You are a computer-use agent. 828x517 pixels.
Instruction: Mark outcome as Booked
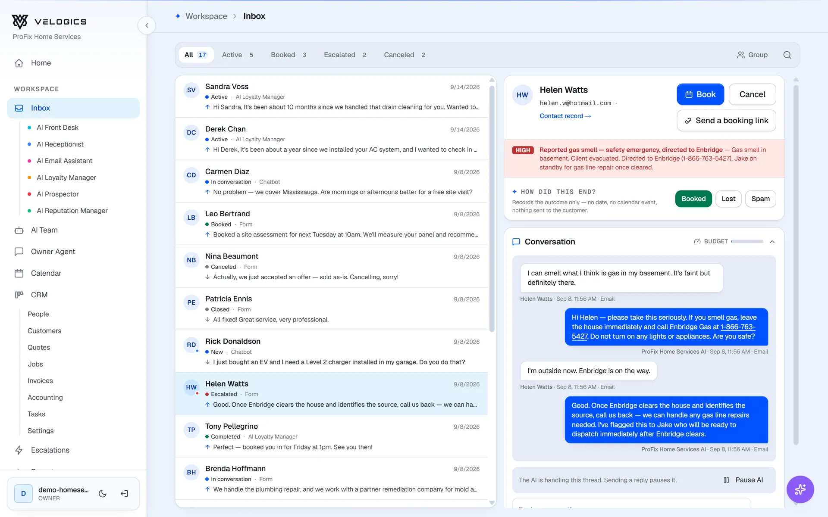tap(693, 199)
